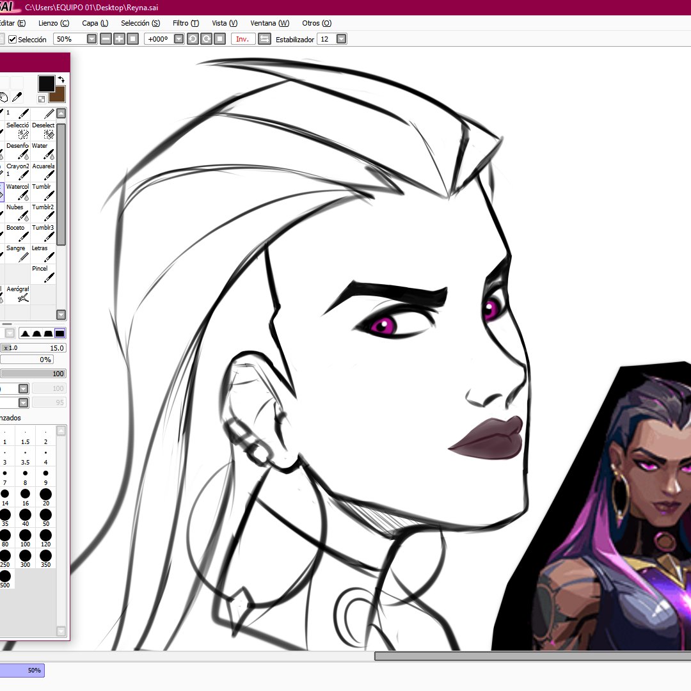Select the third brush edge shape
Screen dimensions: 691x691
[x=48, y=333]
